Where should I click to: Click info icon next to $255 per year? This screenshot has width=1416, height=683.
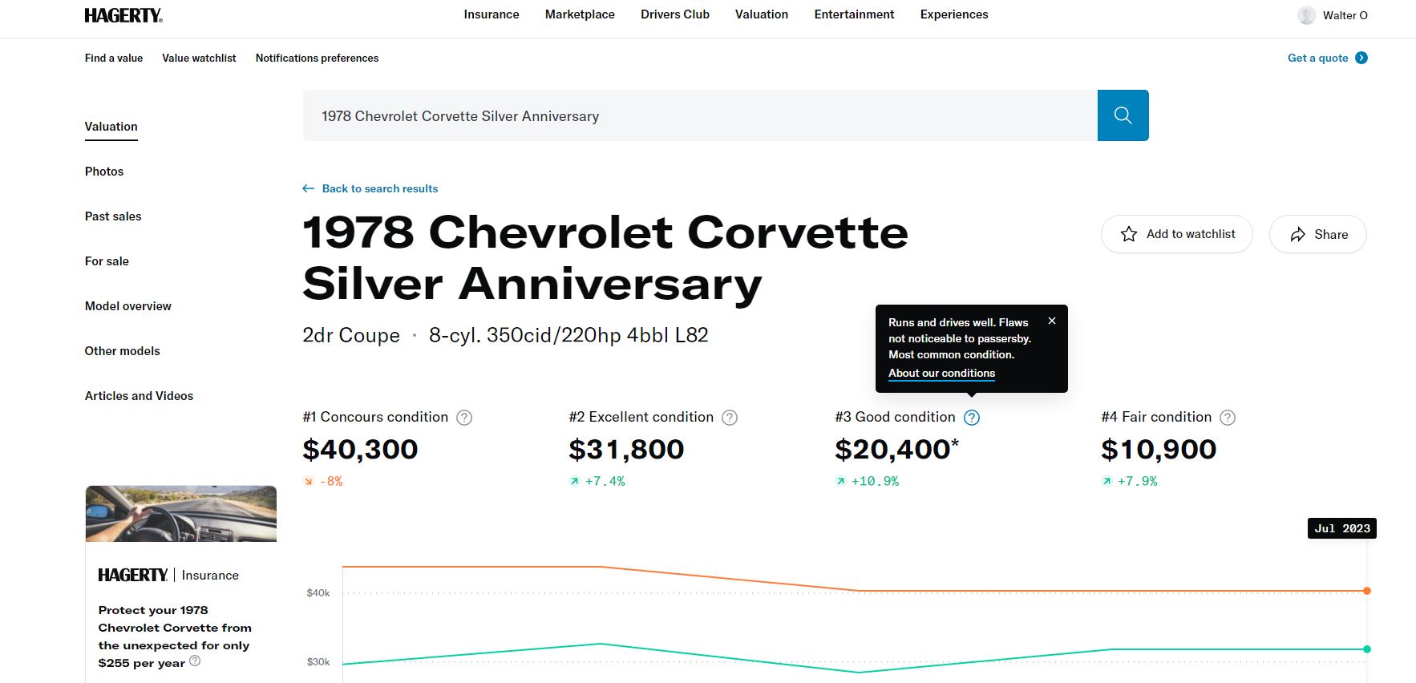pos(195,661)
